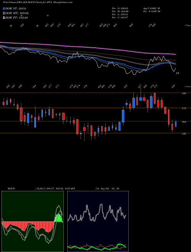191x252 pixels.
Task: Click the 156 price axis label
Action: (184, 134)
